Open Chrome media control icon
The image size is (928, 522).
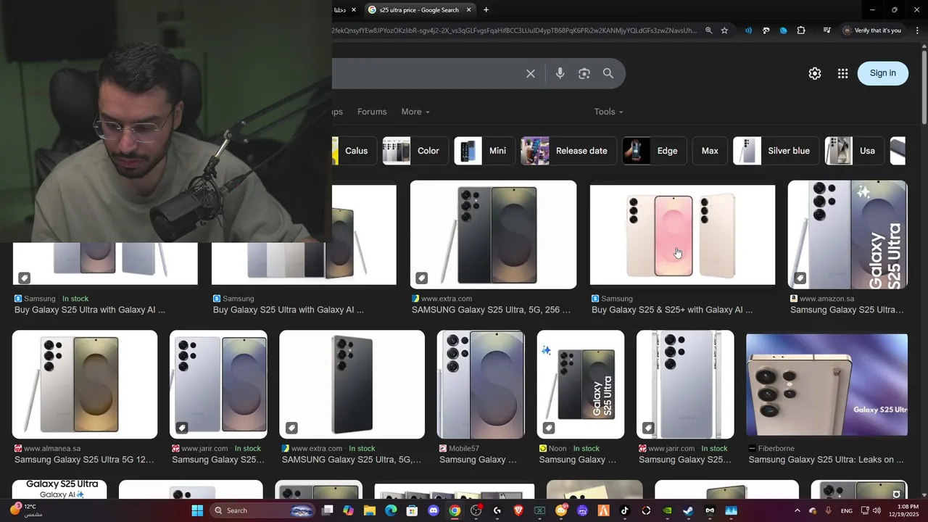point(826,30)
